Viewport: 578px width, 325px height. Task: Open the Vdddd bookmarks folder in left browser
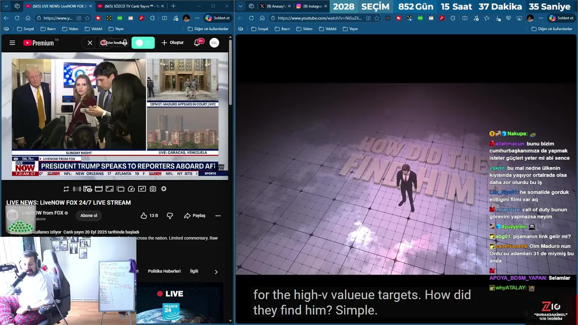93,29
